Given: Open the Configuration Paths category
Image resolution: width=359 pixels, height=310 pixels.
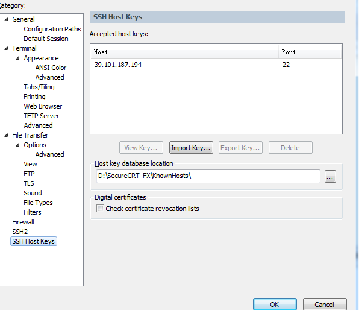Looking at the screenshot, I should (x=52, y=29).
